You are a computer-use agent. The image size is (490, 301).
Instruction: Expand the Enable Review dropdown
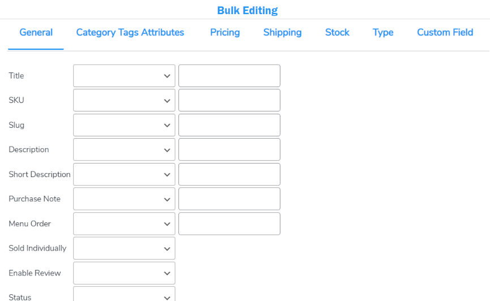[124, 273]
